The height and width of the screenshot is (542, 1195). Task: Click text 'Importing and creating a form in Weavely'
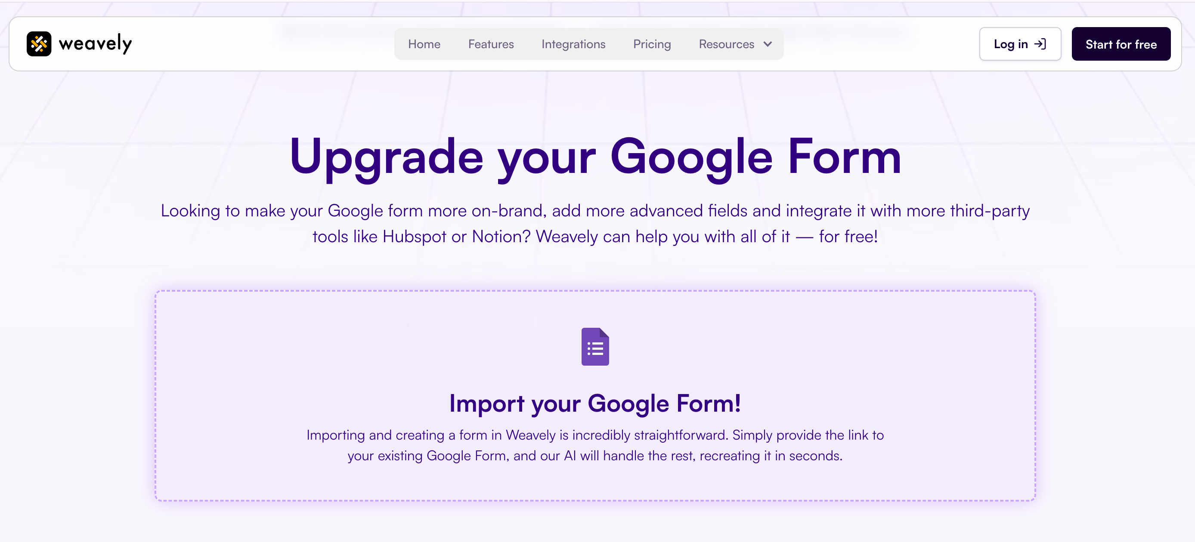[x=431, y=435]
